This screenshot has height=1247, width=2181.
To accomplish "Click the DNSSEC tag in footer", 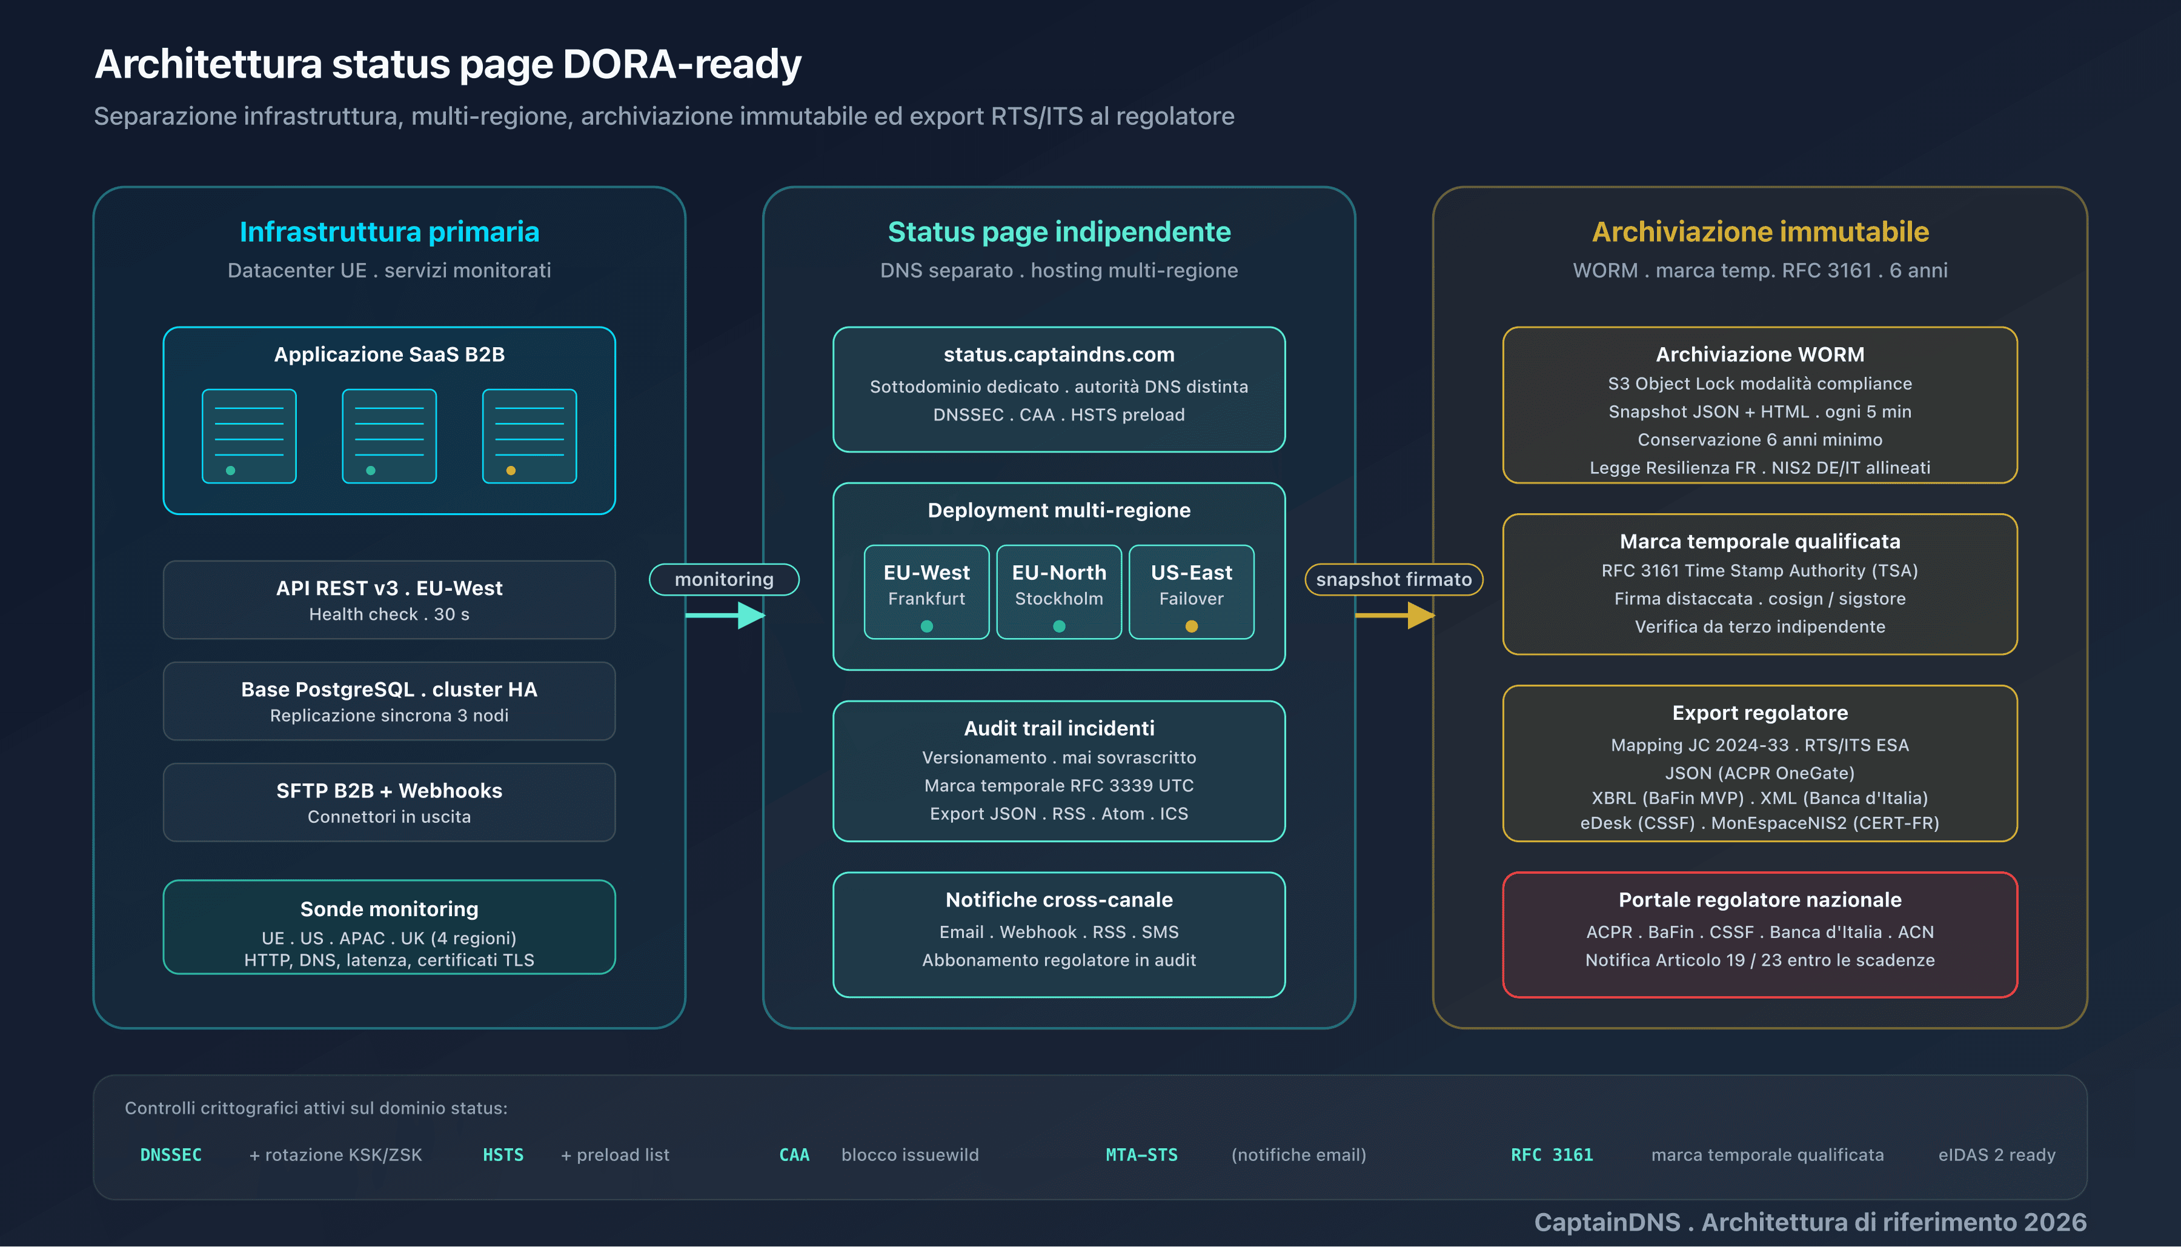I will 171,1154.
